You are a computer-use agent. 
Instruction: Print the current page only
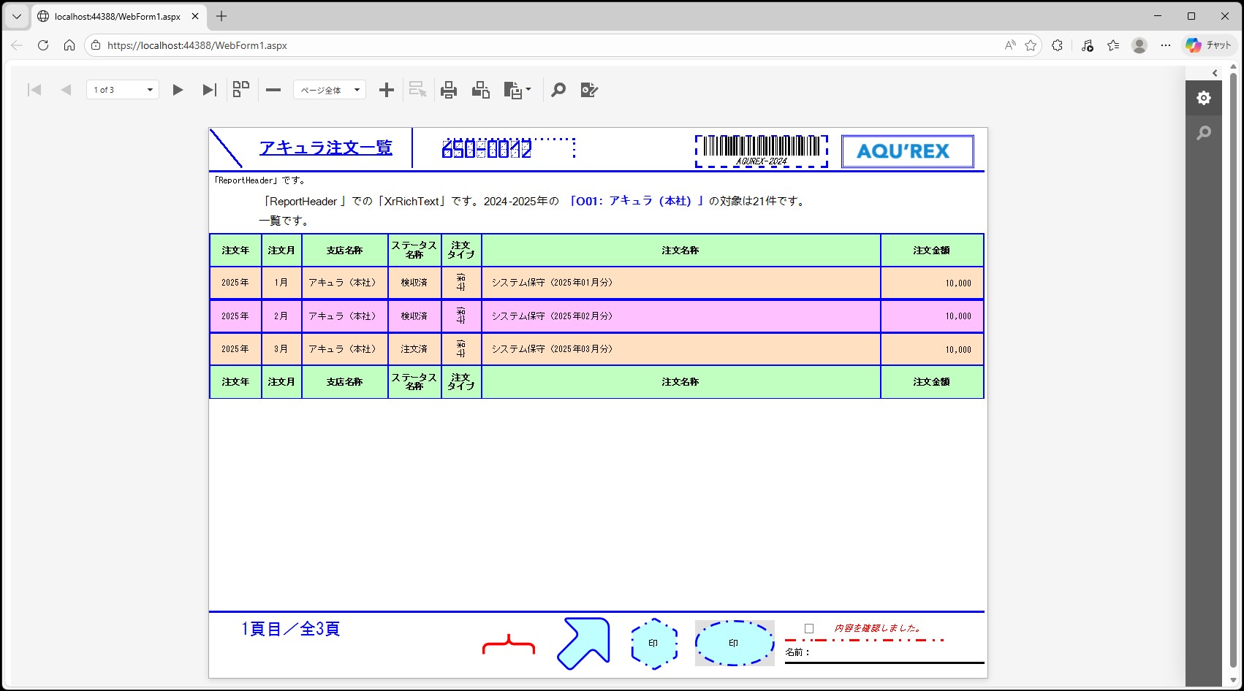(480, 90)
